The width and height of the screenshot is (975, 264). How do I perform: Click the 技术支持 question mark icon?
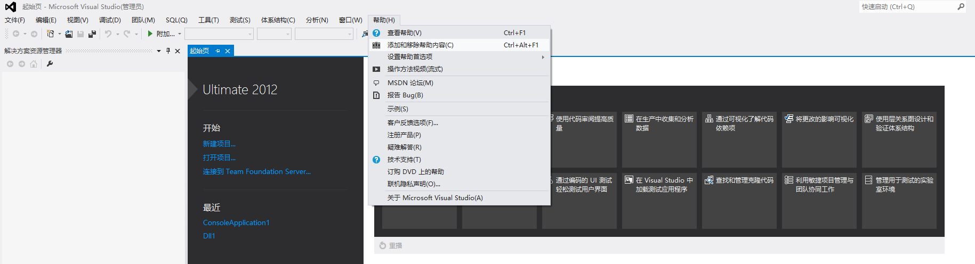click(376, 160)
